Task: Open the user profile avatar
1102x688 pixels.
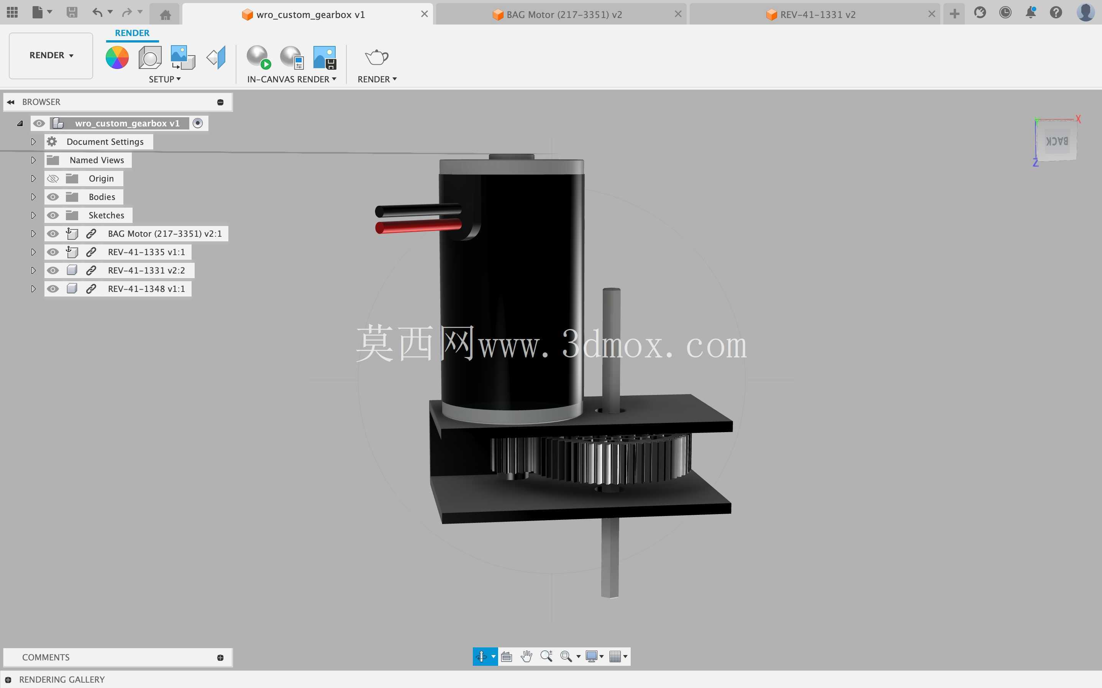Action: [1086, 12]
